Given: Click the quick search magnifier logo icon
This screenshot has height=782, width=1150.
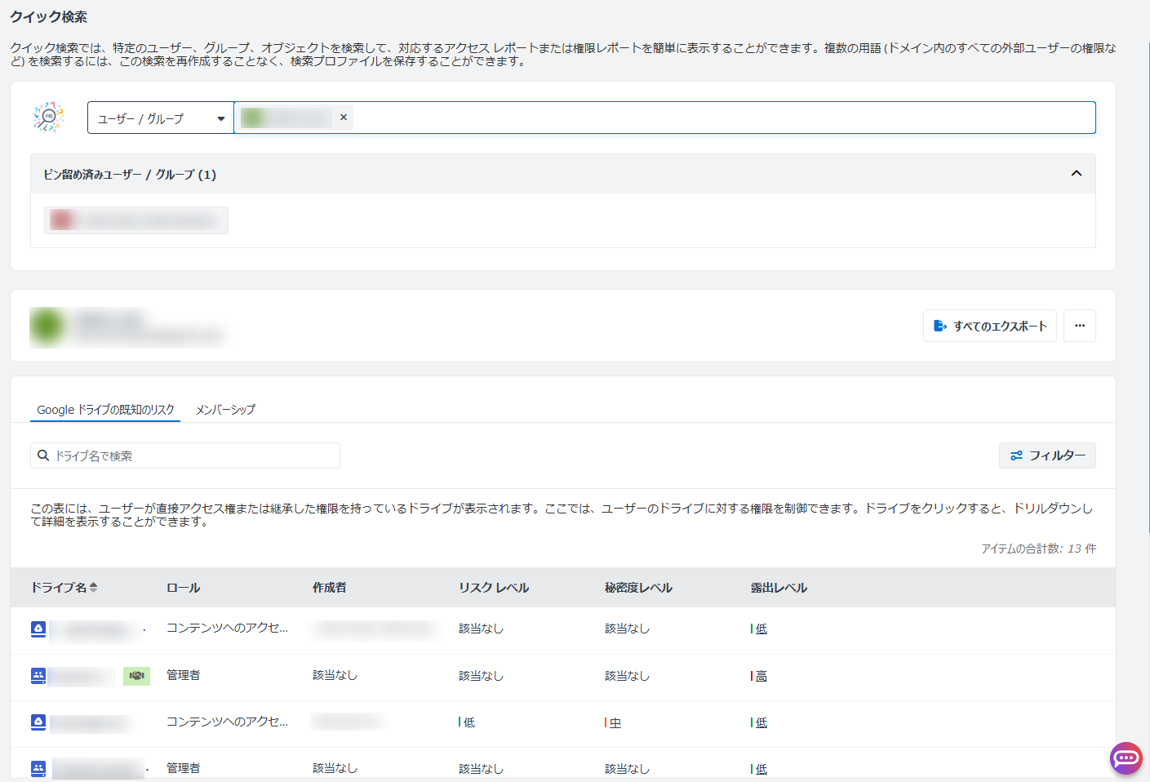Looking at the screenshot, I should click(x=49, y=118).
